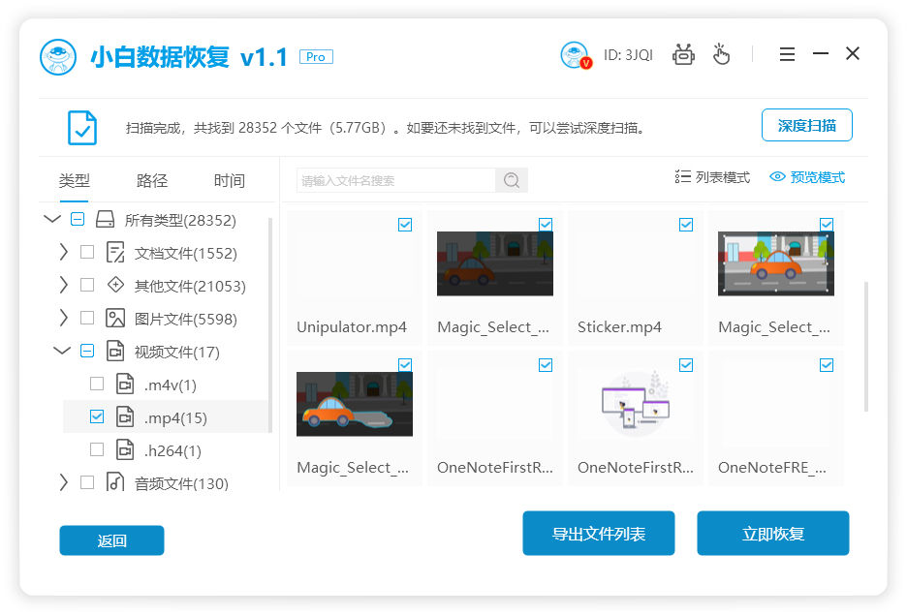Check the .h264 checkbox
Screen dimensions: 907x616
click(x=97, y=450)
